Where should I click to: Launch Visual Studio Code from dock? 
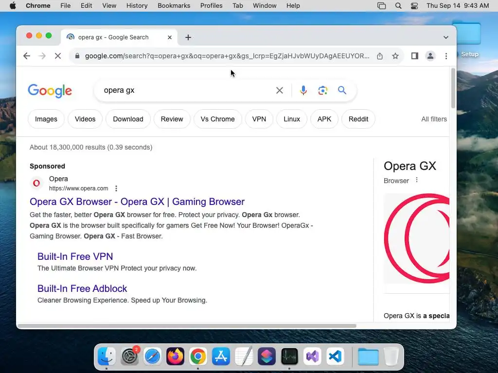click(336, 356)
